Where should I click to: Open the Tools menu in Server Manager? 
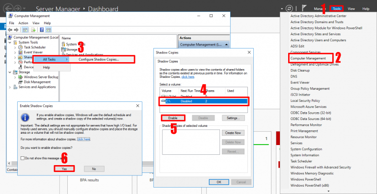(x=337, y=9)
